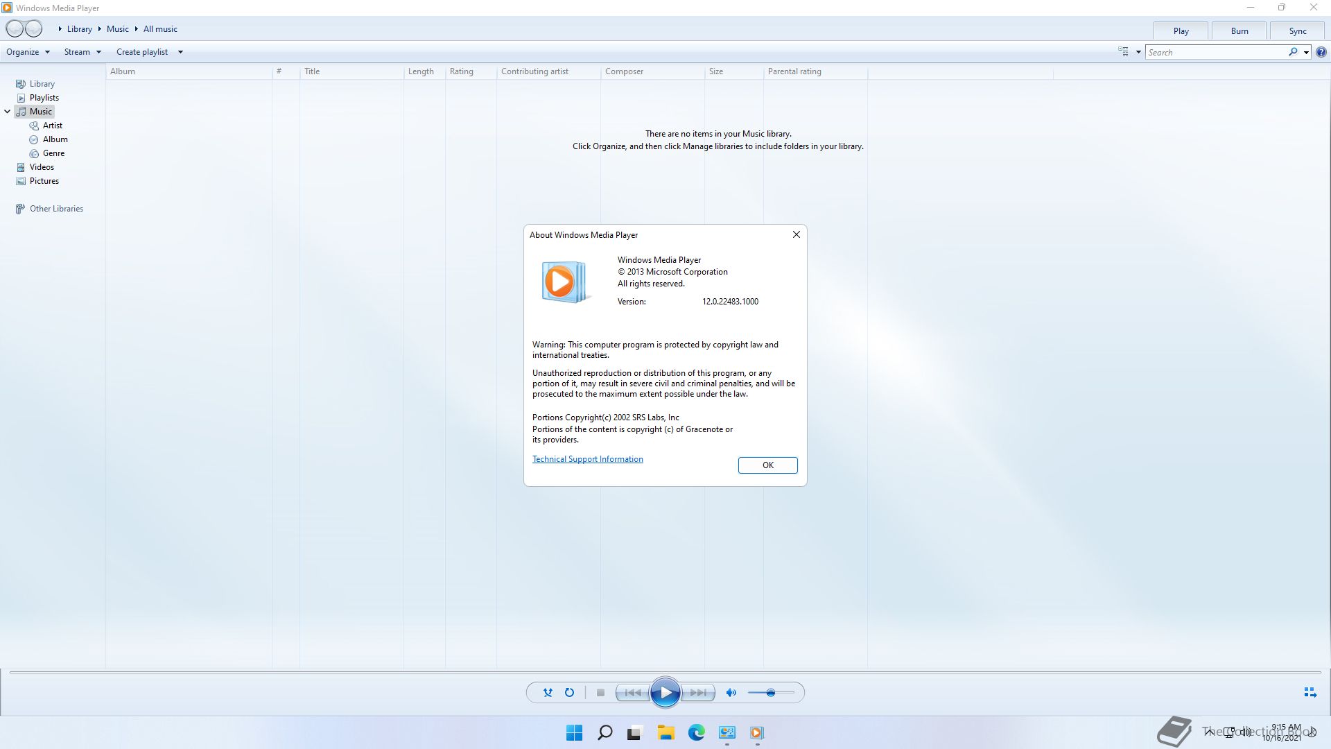Close the About Windows Media Player dialog
Image resolution: width=1331 pixels, height=749 pixels.
[796, 235]
